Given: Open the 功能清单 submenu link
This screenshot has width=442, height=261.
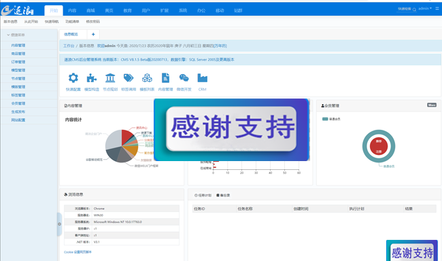Looking at the screenshot, I should coord(72,22).
